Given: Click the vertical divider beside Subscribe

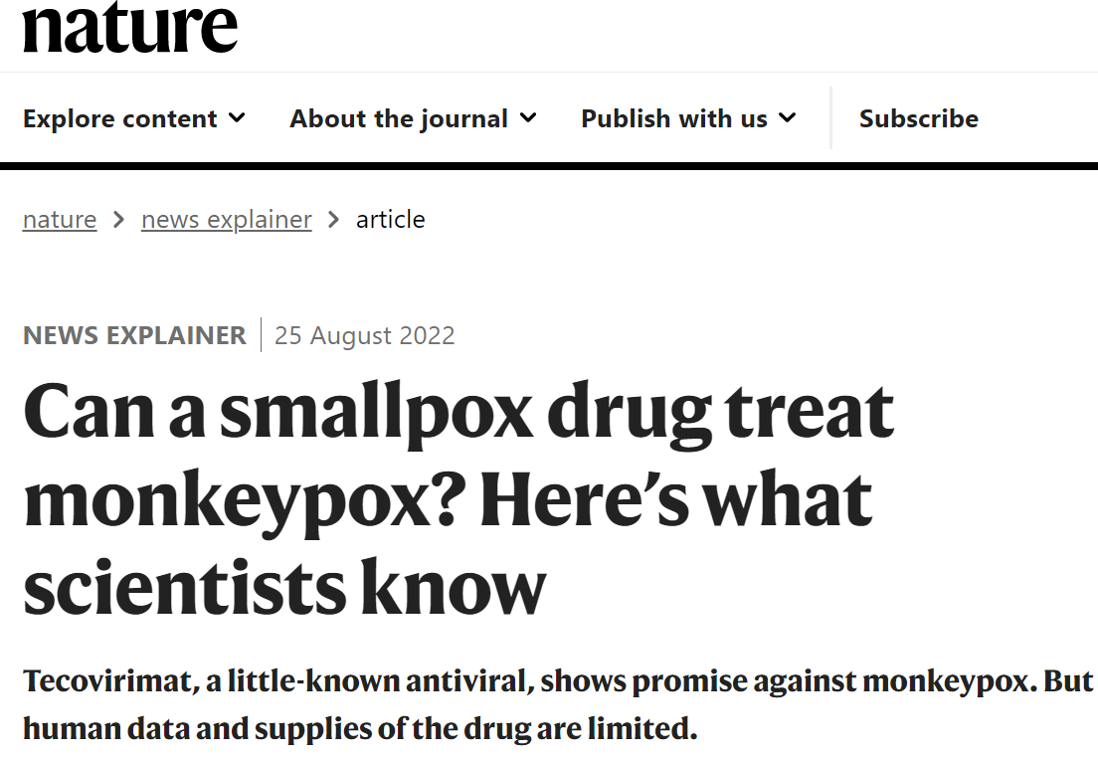Looking at the screenshot, I should 830,117.
